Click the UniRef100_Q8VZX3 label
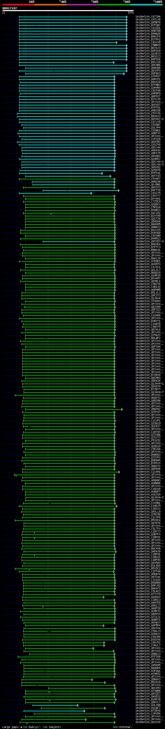 (148, 187)
